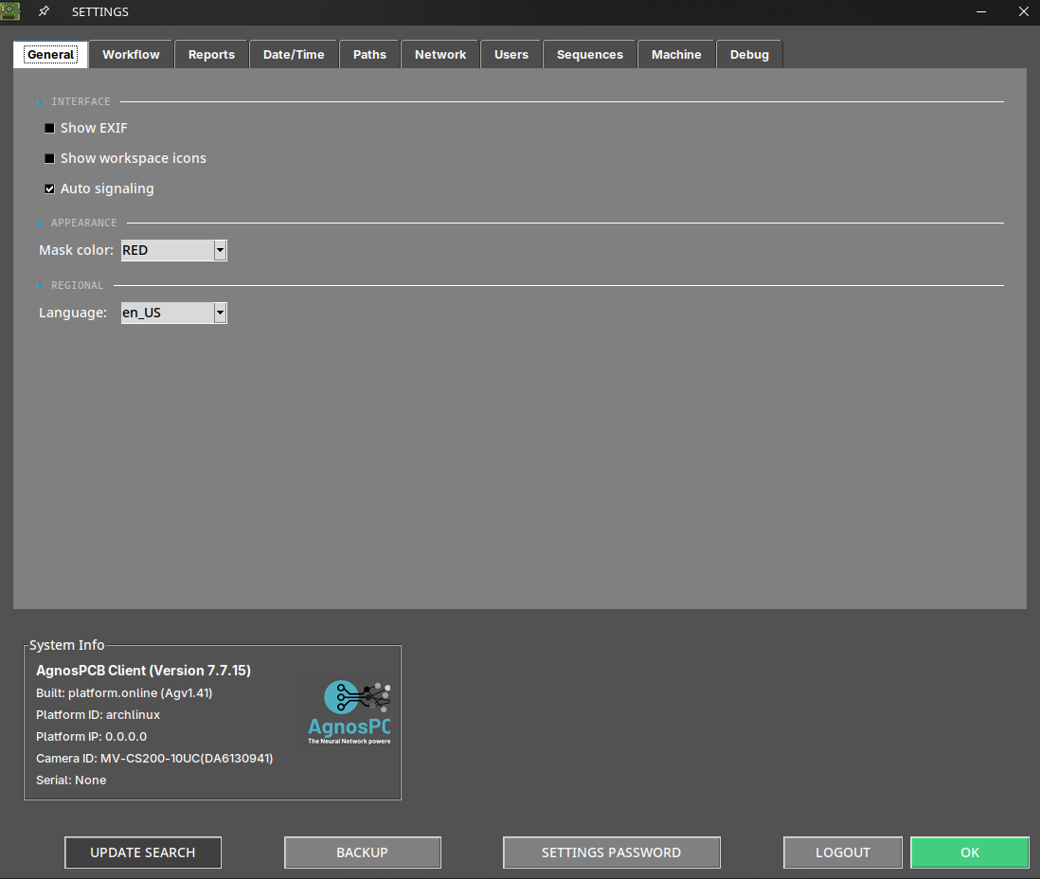The width and height of the screenshot is (1040, 879).
Task: Click the Serial: None line
Action: [x=71, y=780]
